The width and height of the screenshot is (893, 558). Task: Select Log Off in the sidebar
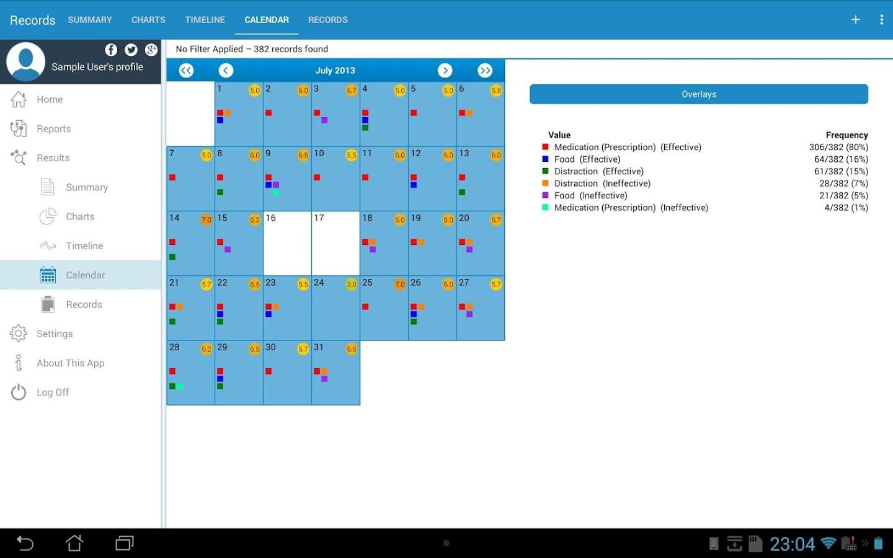tap(53, 392)
